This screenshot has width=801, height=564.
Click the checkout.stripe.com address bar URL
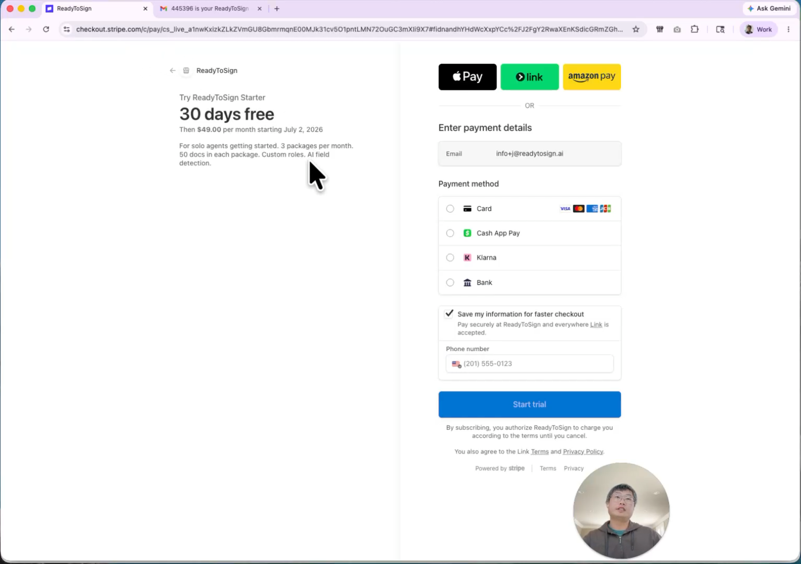(349, 29)
